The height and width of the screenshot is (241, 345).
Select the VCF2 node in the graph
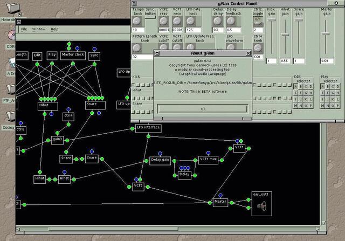pos(138,185)
